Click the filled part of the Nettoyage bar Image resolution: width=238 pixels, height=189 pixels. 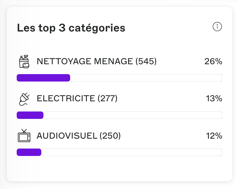[x=43, y=78]
